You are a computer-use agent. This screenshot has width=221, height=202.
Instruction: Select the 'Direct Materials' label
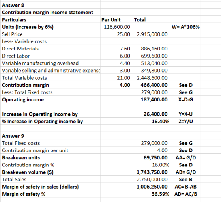(x=20, y=49)
